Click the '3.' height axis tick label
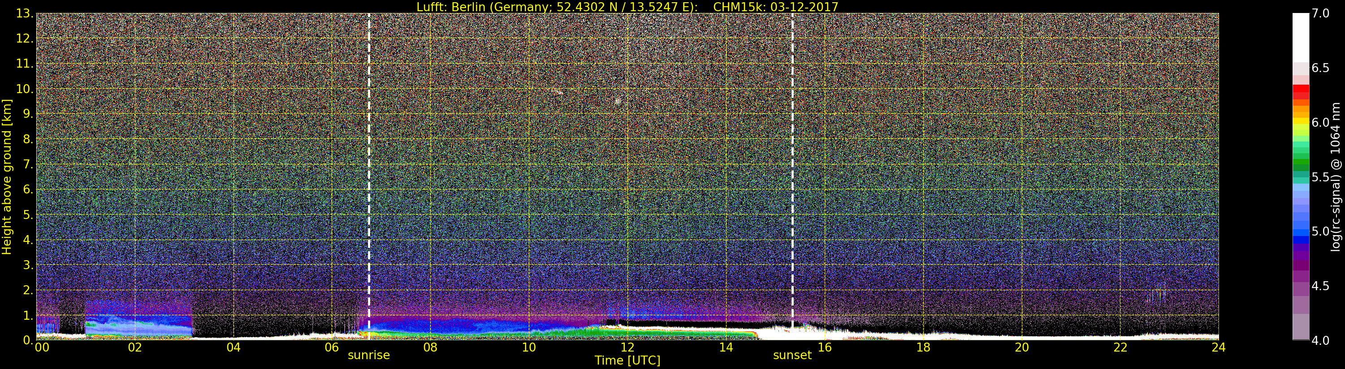The image size is (1345, 369). pos(28,265)
